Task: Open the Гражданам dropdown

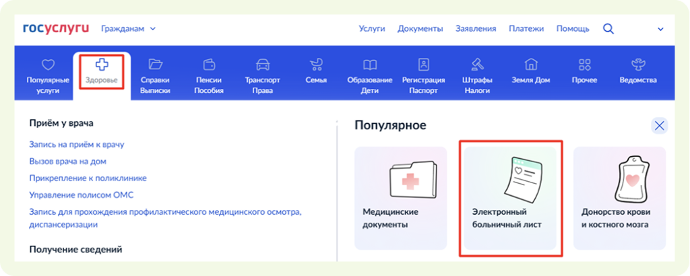Action: [128, 28]
